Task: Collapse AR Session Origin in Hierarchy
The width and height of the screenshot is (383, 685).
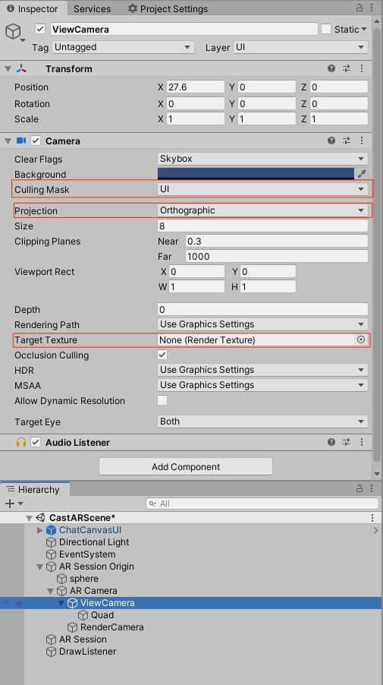Action: click(x=40, y=567)
